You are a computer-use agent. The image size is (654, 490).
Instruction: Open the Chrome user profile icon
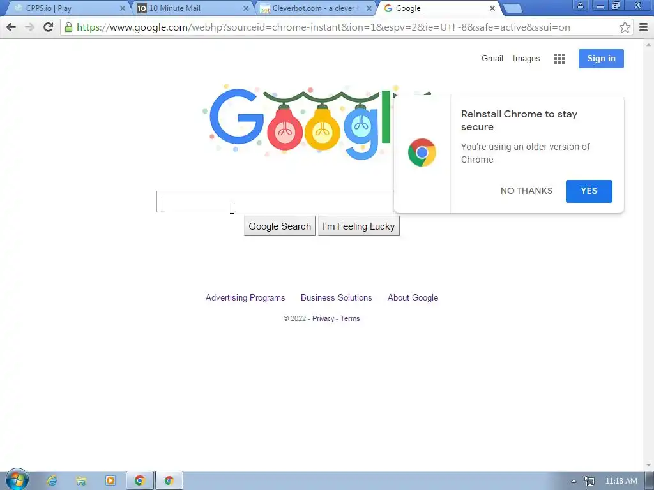click(x=580, y=5)
